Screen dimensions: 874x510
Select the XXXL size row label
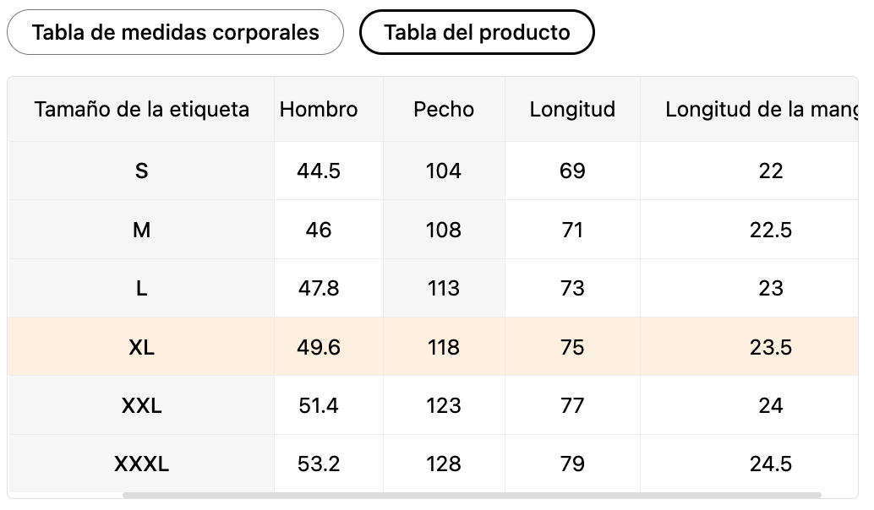(141, 464)
